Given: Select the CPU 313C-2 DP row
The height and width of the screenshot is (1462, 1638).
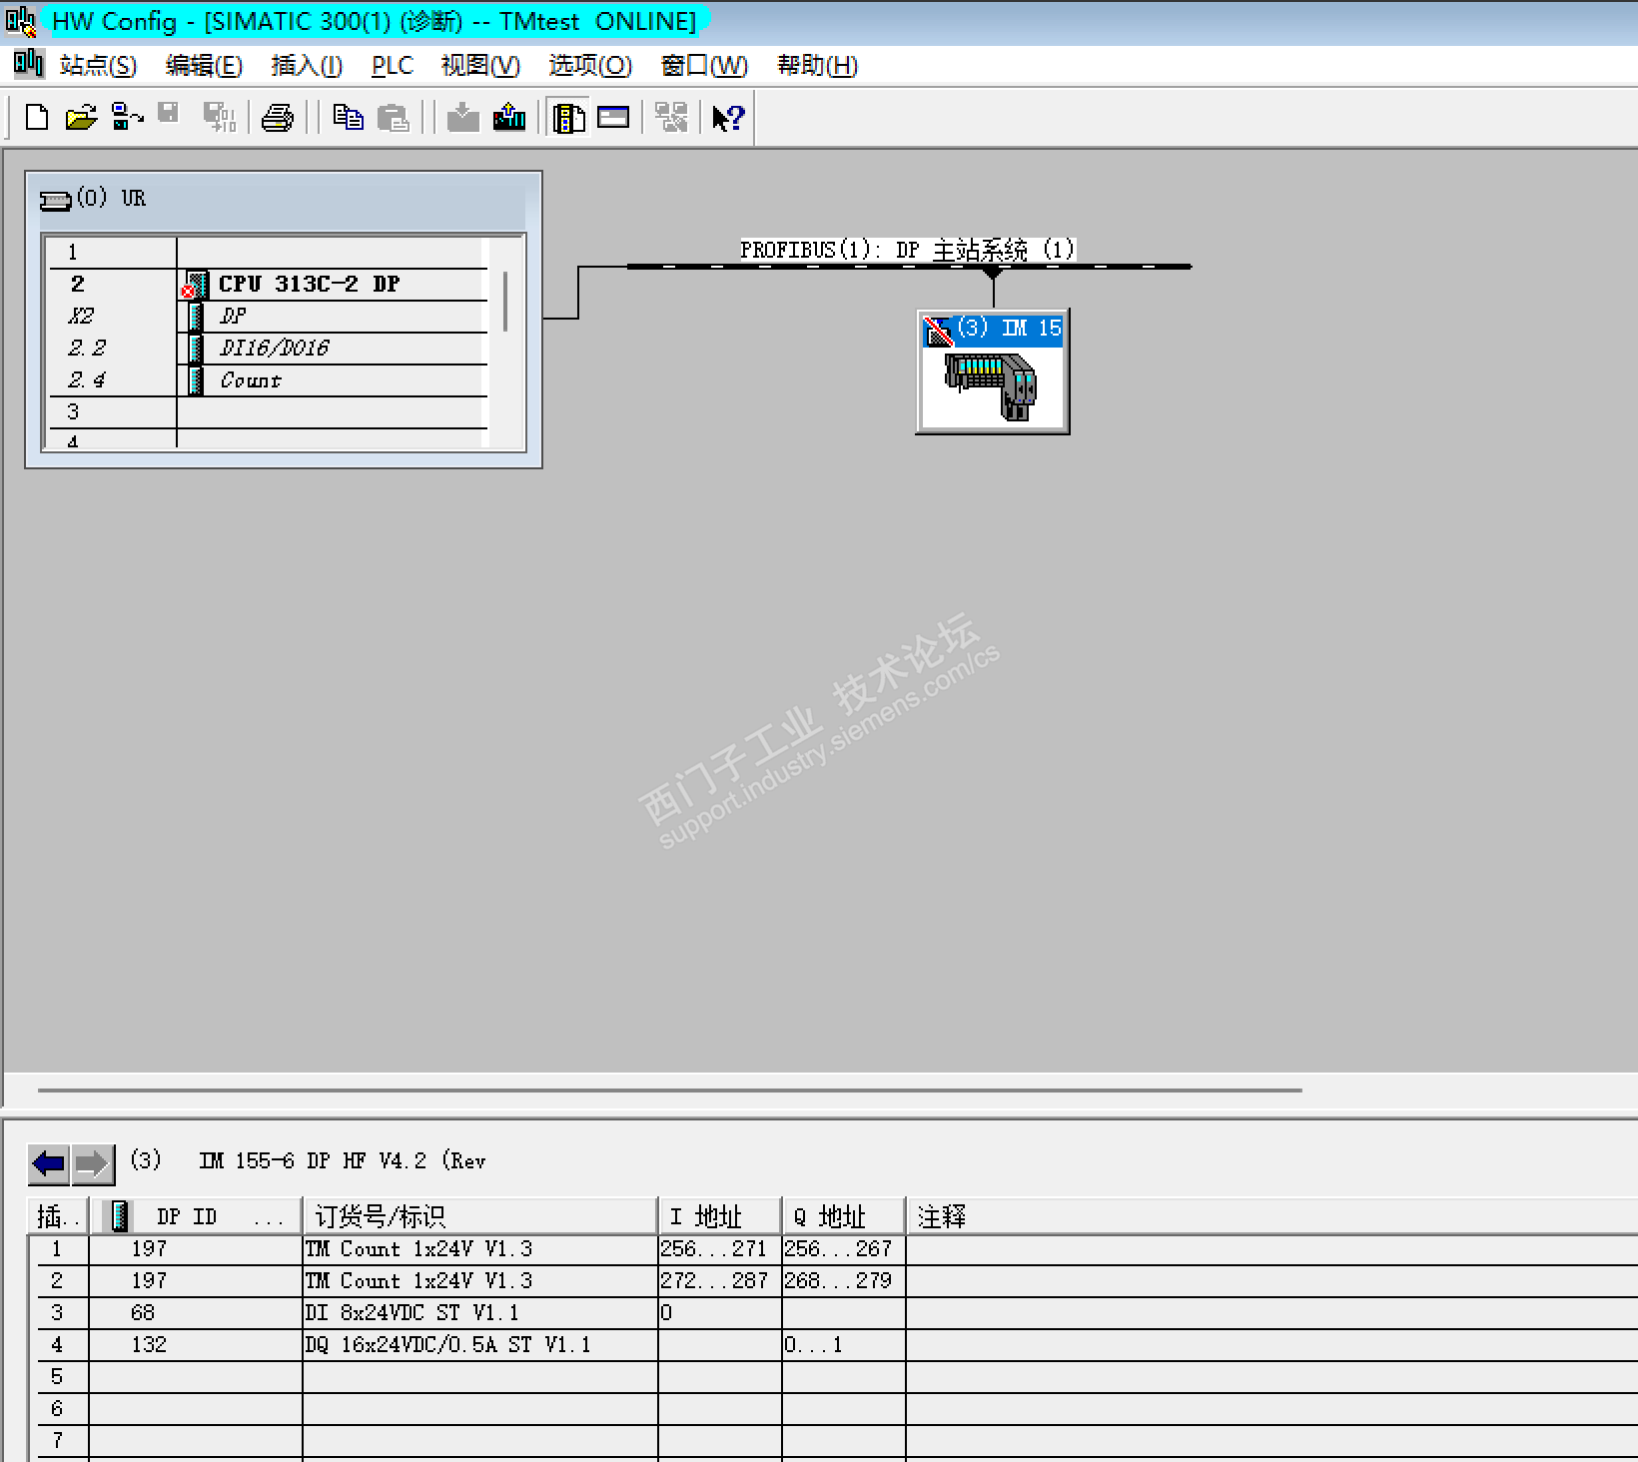Looking at the screenshot, I should tap(269, 284).
